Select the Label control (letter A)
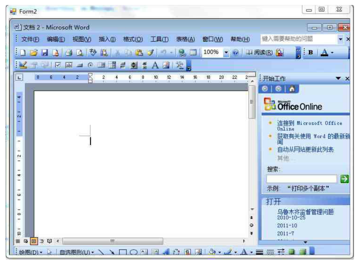This screenshot has height=264, width=364. pos(155,65)
